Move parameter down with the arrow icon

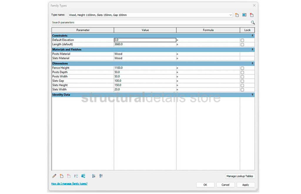pos(83,176)
